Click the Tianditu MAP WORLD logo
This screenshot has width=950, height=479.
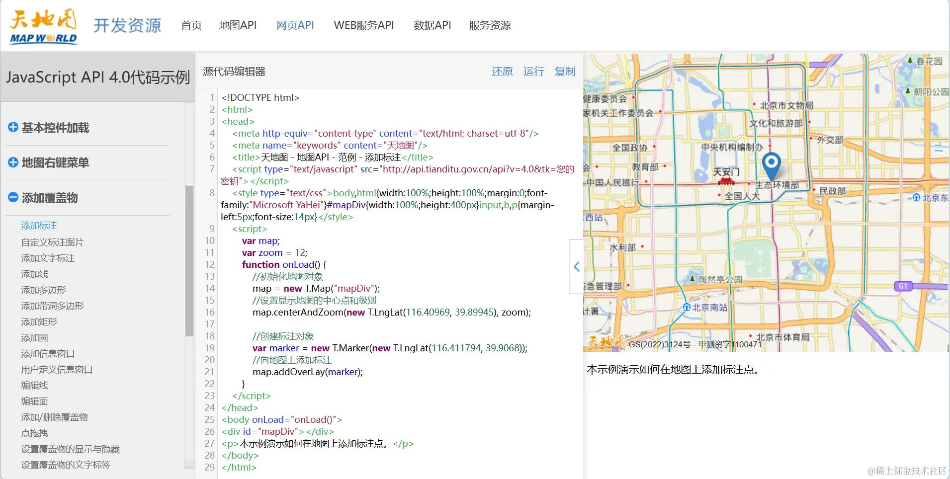[x=44, y=26]
